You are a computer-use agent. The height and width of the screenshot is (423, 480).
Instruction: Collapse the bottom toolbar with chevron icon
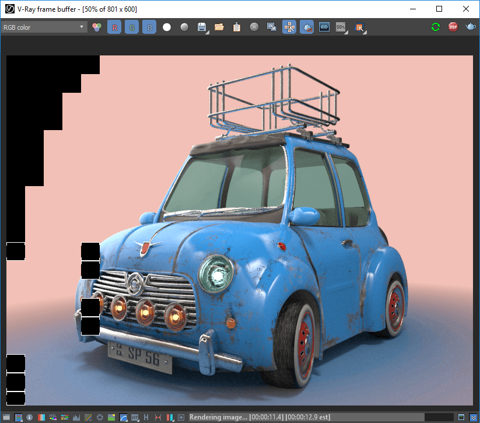coord(473,418)
